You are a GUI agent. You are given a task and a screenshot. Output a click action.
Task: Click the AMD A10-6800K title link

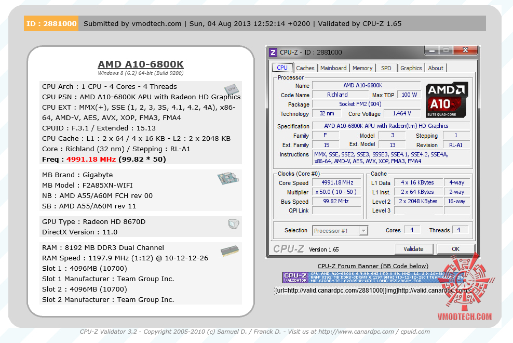pyautogui.click(x=141, y=64)
